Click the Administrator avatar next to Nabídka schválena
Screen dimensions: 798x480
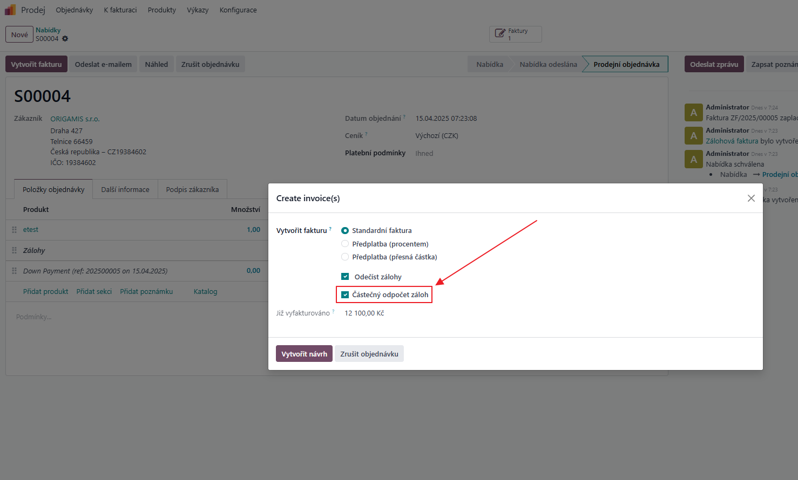693,159
